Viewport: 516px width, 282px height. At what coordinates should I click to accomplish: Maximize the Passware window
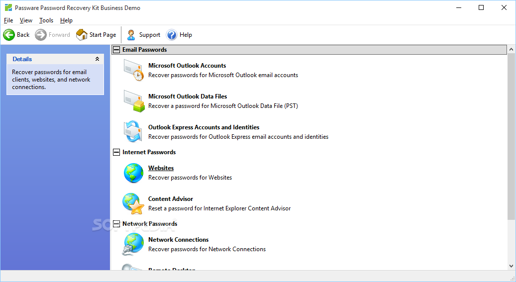(481, 7)
